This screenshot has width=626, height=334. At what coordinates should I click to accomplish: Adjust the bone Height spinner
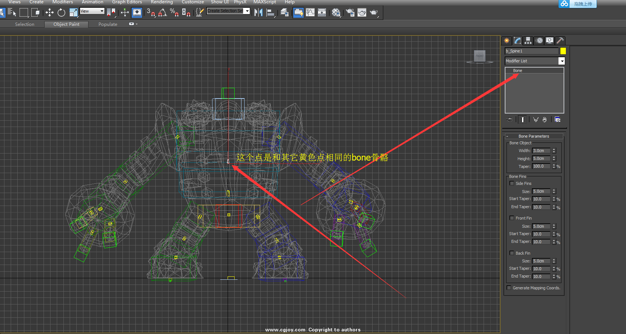[x=554, y=159]
